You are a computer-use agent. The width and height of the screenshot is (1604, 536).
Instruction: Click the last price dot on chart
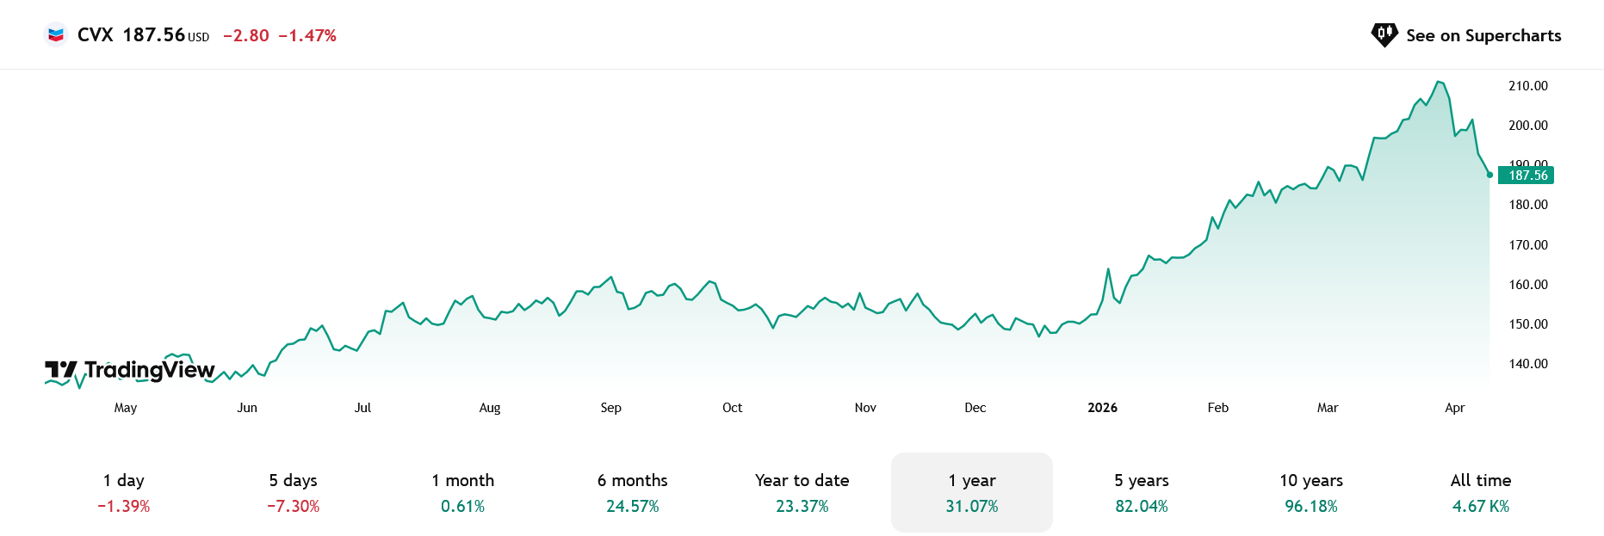tap(1489, 175)
